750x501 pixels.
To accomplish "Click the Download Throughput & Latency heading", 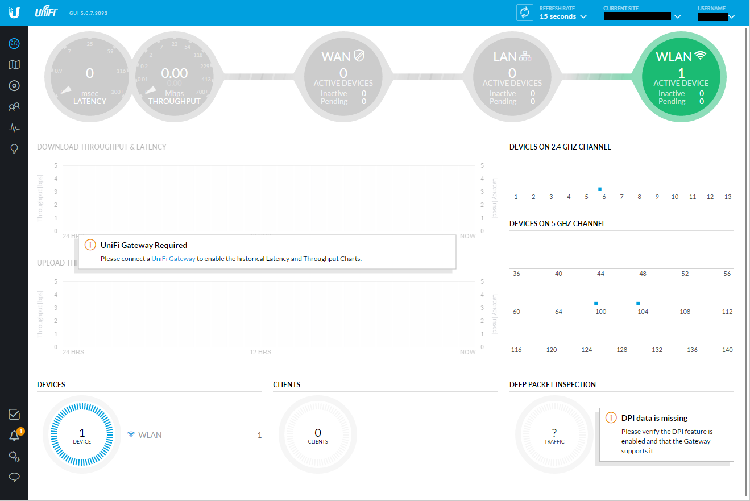I will (x=102, y=147).
